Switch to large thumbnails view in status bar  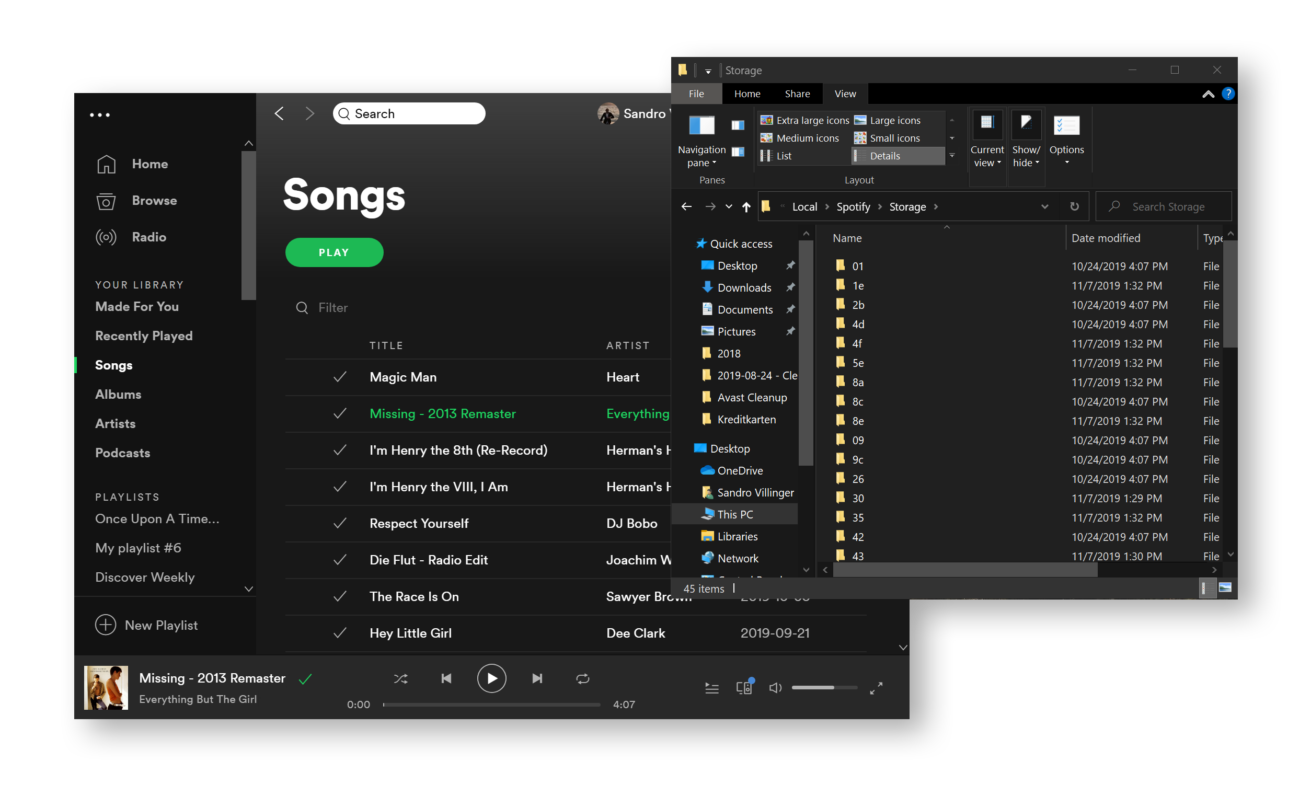pyautogui.click(x=1225, y=587)
